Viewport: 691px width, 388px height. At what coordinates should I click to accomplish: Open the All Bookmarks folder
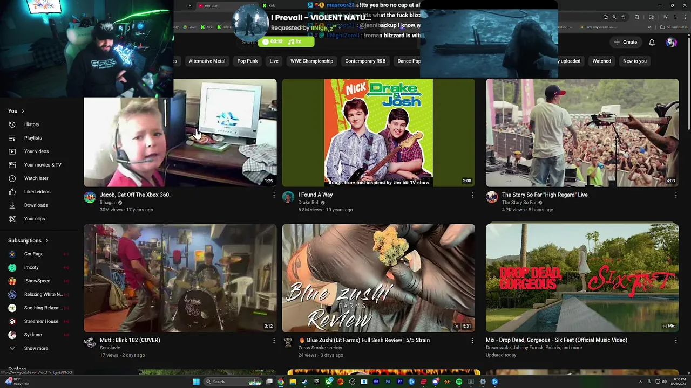coord(673,27)
